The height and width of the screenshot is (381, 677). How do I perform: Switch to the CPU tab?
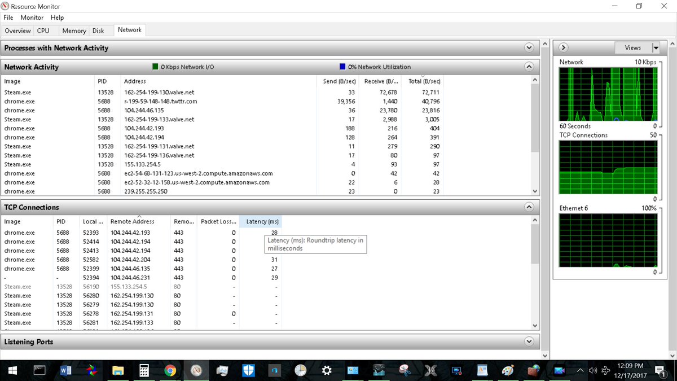pyautogui.click(x=43, y=31)
